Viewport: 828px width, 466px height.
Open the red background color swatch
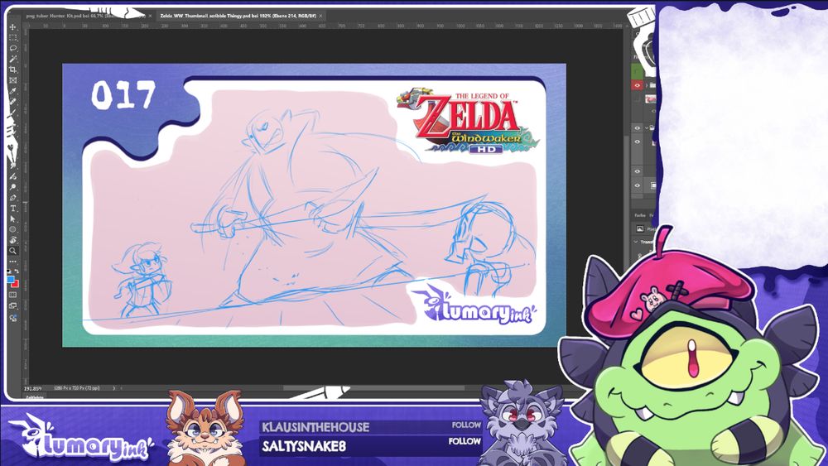16,284
